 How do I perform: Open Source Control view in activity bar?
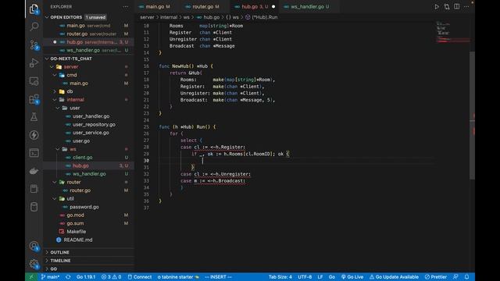(34, 44)
